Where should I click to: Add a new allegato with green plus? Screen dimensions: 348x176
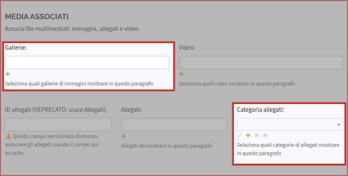coord(124,136)
